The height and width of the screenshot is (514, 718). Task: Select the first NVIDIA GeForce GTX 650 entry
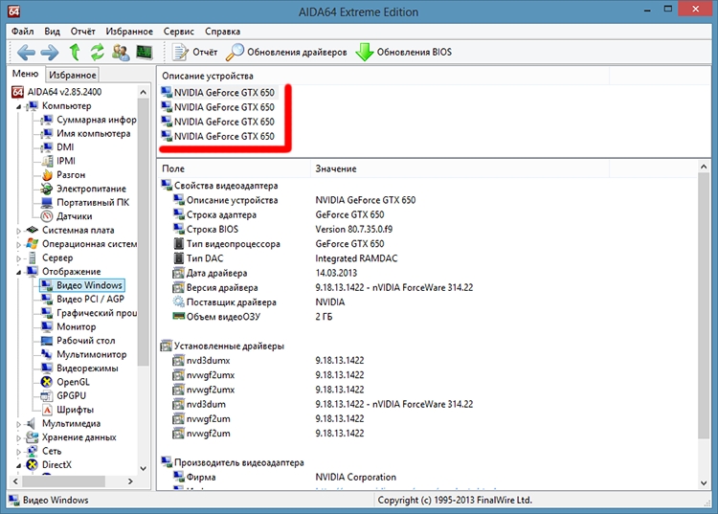[x=218, y=93]
